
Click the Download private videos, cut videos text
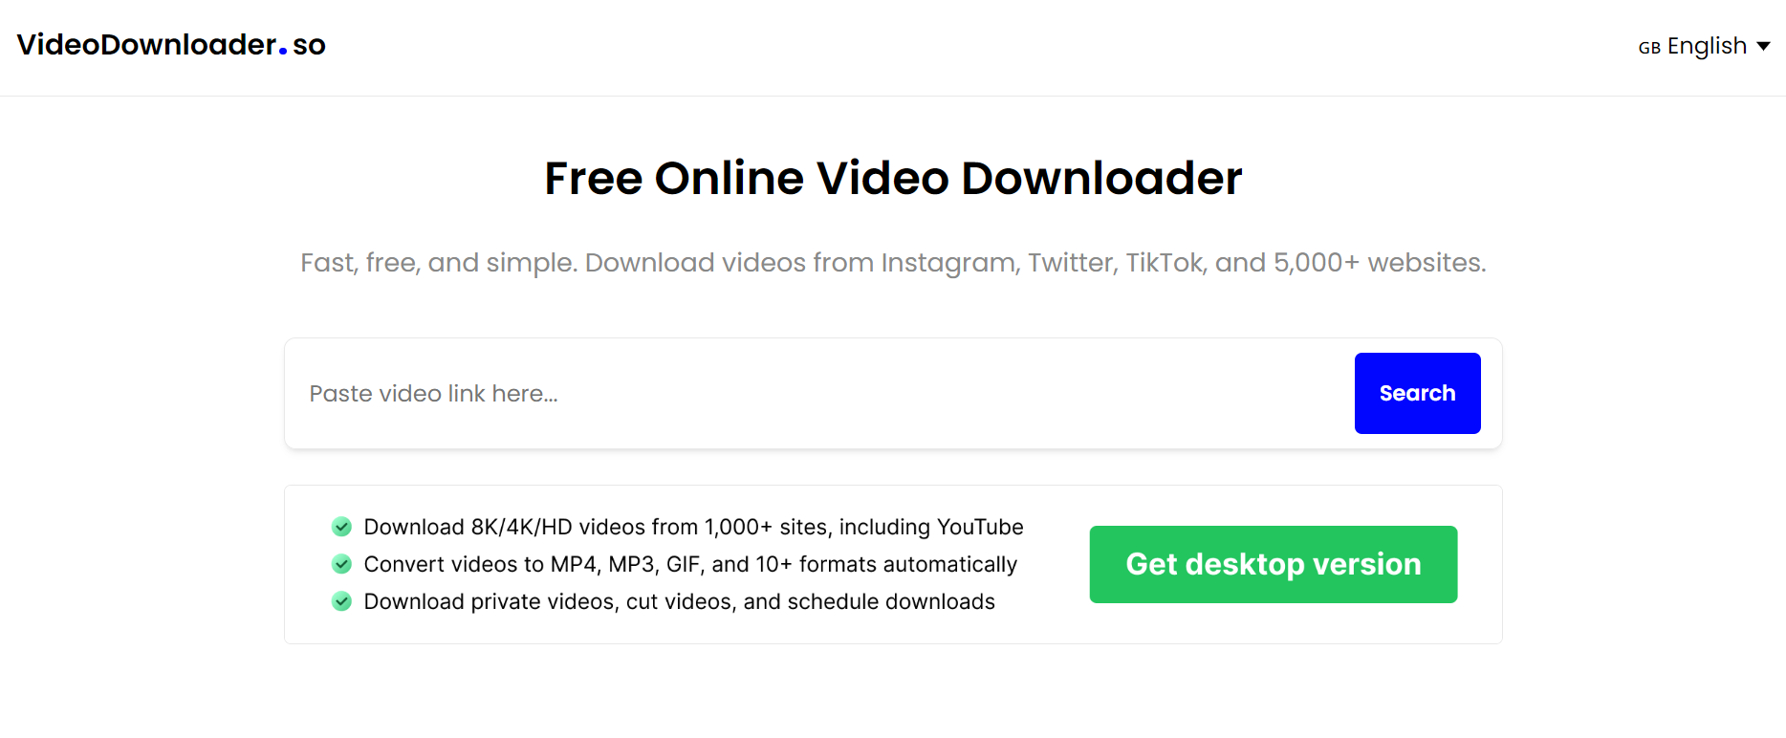pyautogui.click(x=679, y=601)
